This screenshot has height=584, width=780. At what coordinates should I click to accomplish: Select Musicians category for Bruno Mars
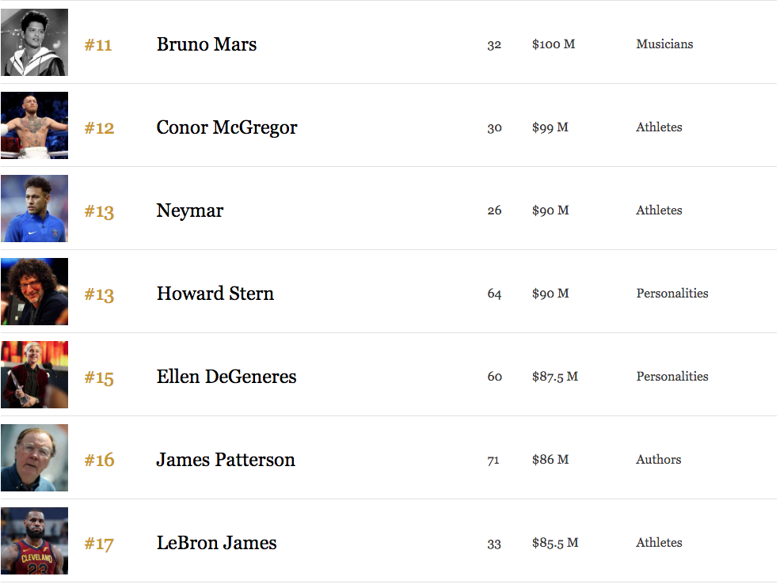click(x=664, y=44)
